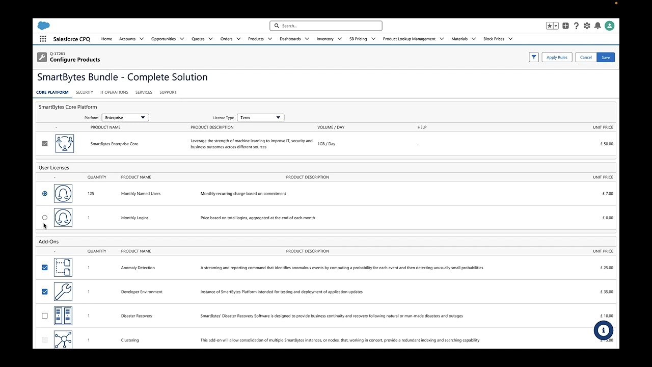Open the SB Pricing nav item
The height and width of the screenshot is (367, 652).
pyautogui.click(x=358, y=39)
